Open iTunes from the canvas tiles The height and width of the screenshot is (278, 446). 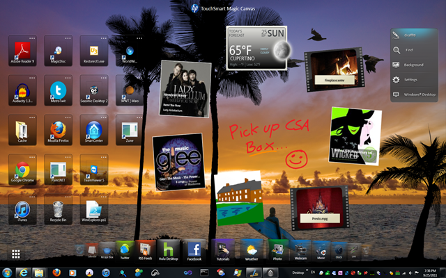tap(22, 210)
